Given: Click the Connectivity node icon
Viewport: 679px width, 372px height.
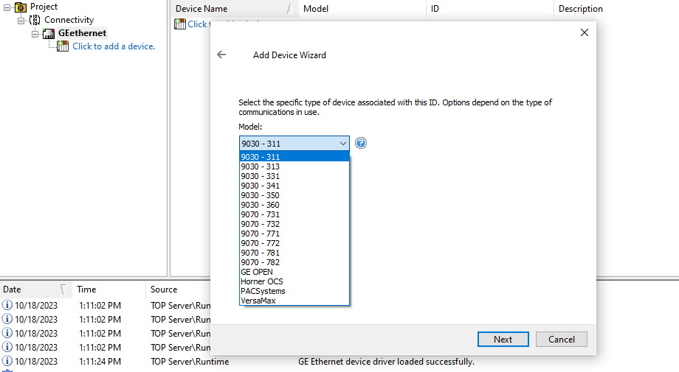Looking at the screenshot, I should [x=35, y=20].
